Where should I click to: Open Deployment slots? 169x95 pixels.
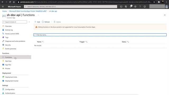pos(11,77)
